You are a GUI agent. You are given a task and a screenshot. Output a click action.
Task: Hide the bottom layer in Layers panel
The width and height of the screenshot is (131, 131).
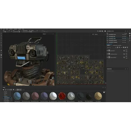107,57
